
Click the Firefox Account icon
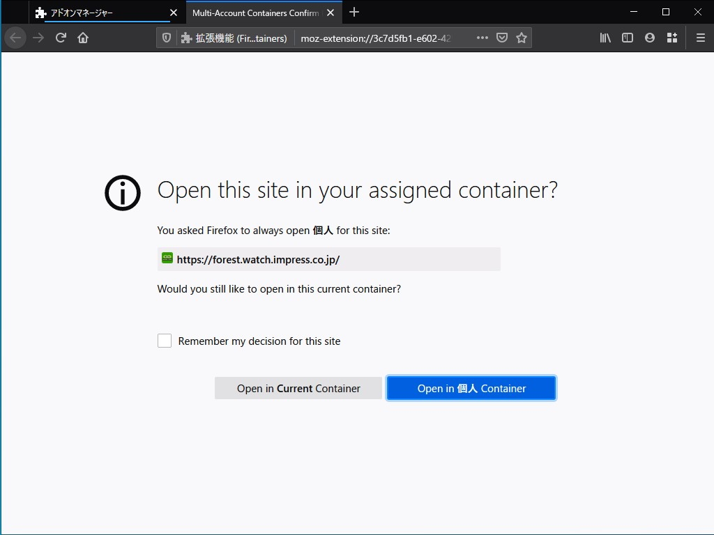click(649, 38)
